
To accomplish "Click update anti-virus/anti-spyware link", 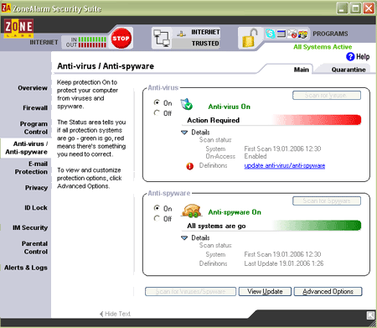I will 285,165.
